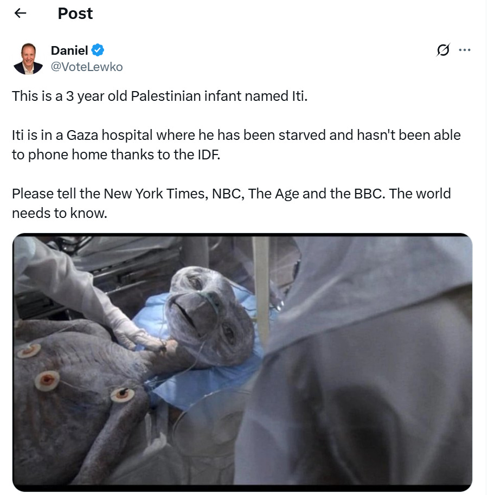Viewport: 488px width, 495px height.
Task: Go back using the left arrow
Action: pos(20,13)
